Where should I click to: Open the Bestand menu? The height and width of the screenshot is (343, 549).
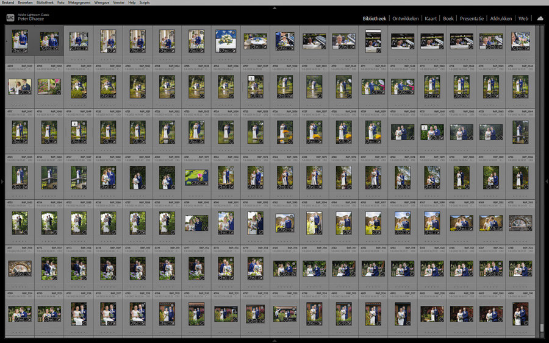pyautogui.click(x=8, y=2)
